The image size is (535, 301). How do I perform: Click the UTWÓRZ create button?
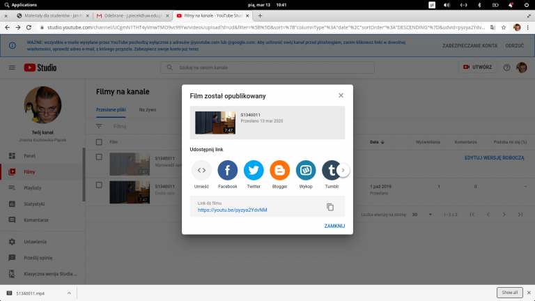477,67
